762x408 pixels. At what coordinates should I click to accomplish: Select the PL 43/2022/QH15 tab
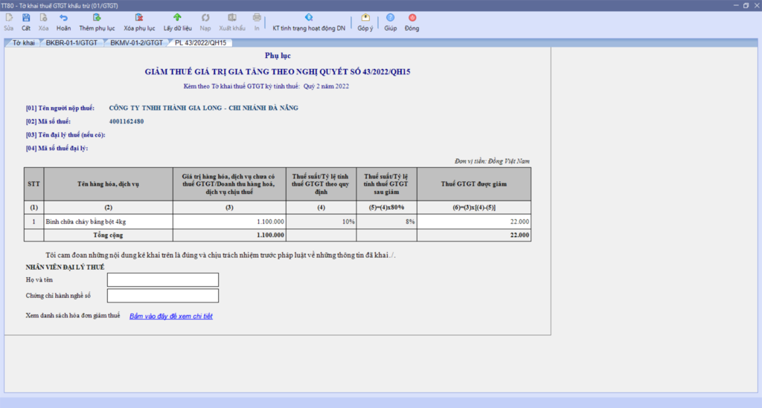tap(200, 42)
